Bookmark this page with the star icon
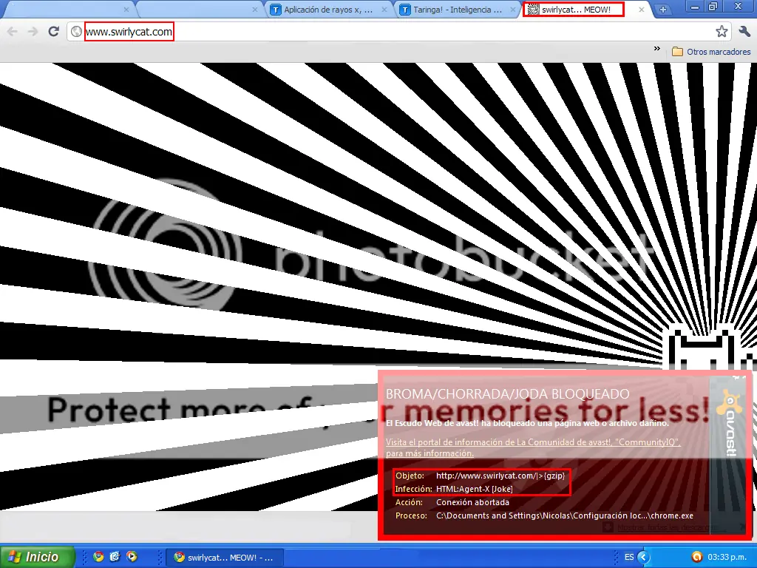This screenshot has height=568, width=757. (x=722, y=32)
